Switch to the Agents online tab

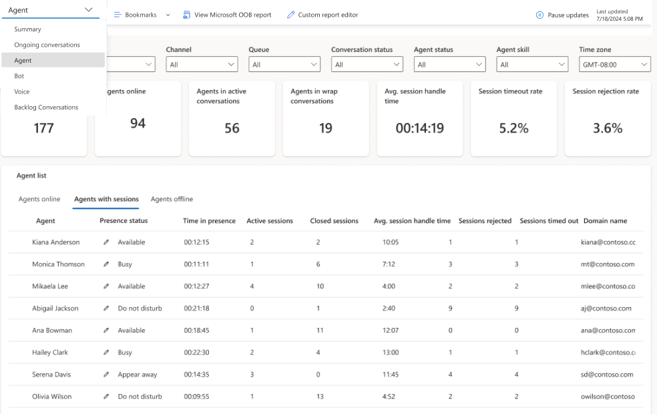coord(39,199)
